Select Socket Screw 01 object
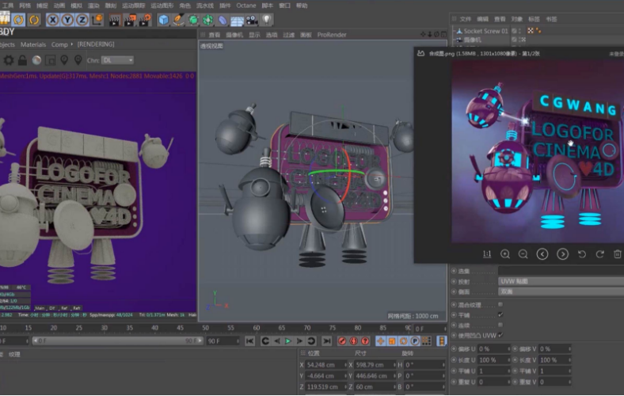The image size is (624, 396). (x=485, y=31)
